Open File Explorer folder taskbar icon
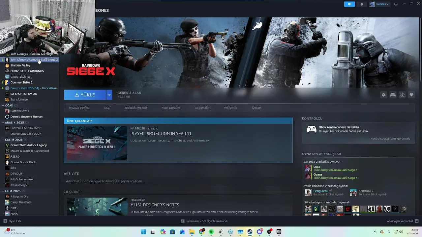The image size is (422, 237). [x=192, y=232]
